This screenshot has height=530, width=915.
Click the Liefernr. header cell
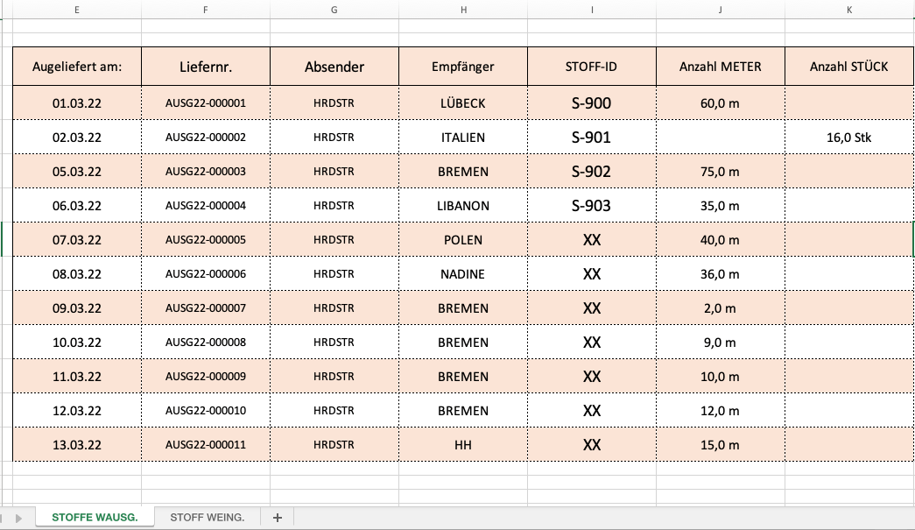point(206,67)
